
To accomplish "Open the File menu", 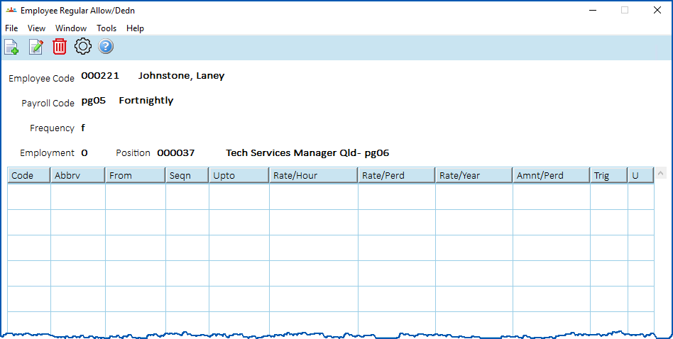I will click(x=11, y=28).
